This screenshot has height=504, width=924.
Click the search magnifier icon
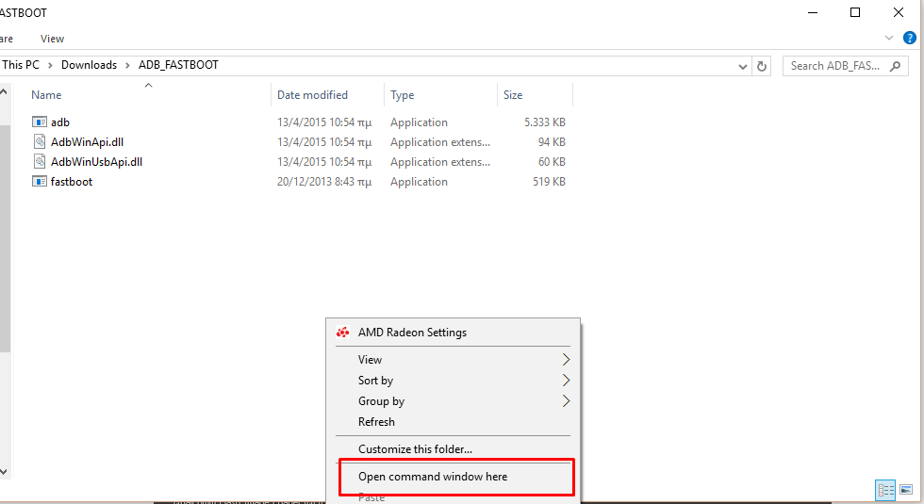click(895, 66)
